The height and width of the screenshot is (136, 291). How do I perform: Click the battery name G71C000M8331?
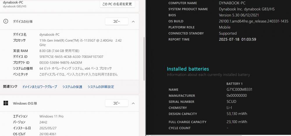239,90
